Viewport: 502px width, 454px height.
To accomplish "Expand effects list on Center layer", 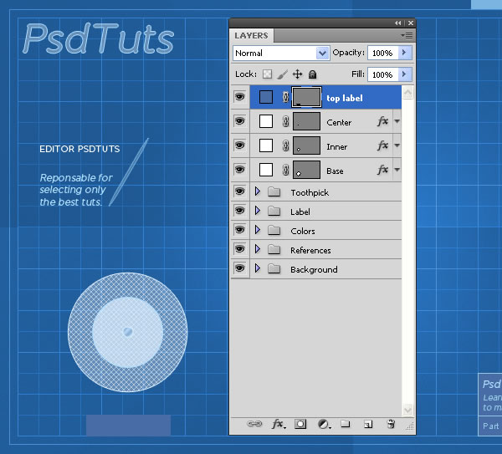I will pyautogui.click(x=397, y=121).
